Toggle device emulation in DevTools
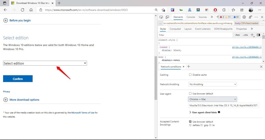This screenshot has height=140, width=265. (x=167, y=17)
